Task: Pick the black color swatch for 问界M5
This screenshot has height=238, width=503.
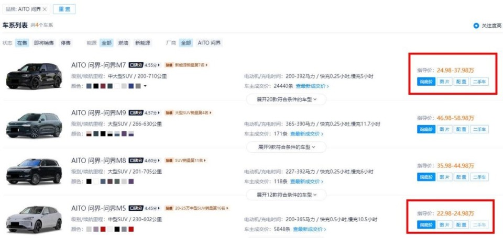Action: [117, 229]
